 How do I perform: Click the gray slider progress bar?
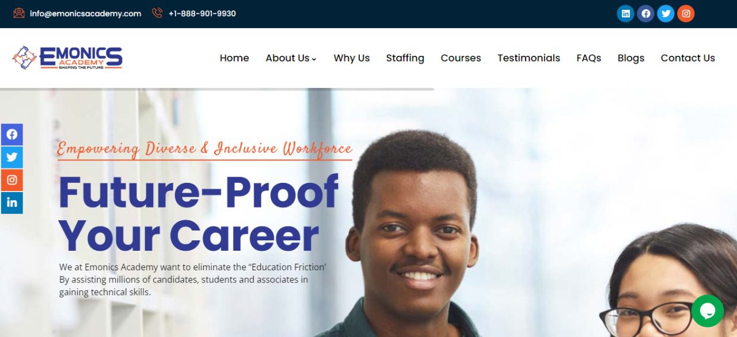[216, 89]
